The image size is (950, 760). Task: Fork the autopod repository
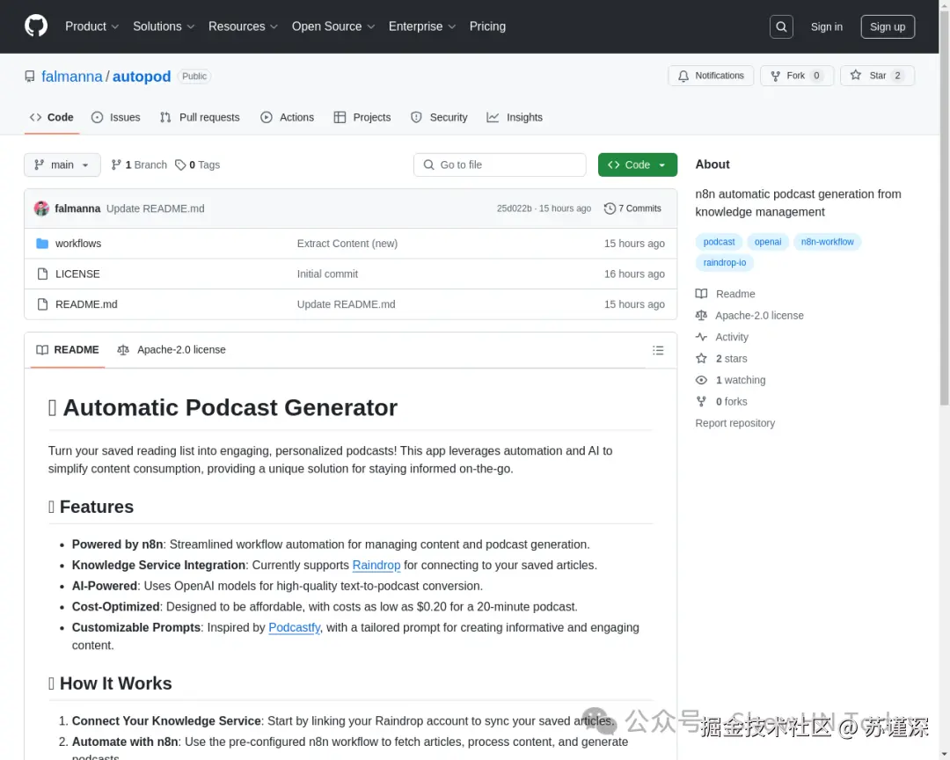[797, 76]
